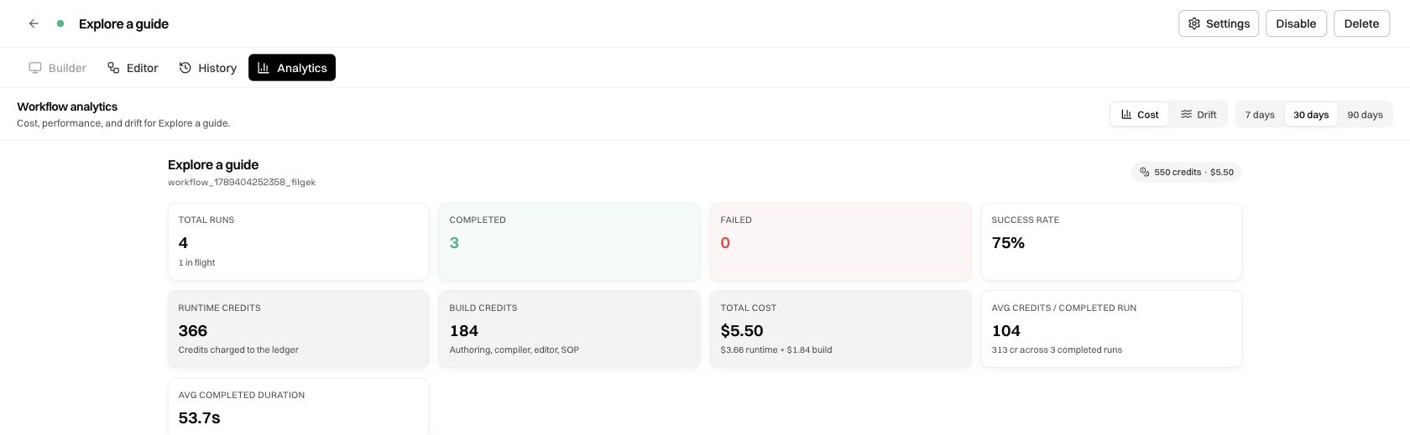The height and width of the screenshot is (435, 1410).
Task: Click the Builder monitor icon
Action: (35, 68)
